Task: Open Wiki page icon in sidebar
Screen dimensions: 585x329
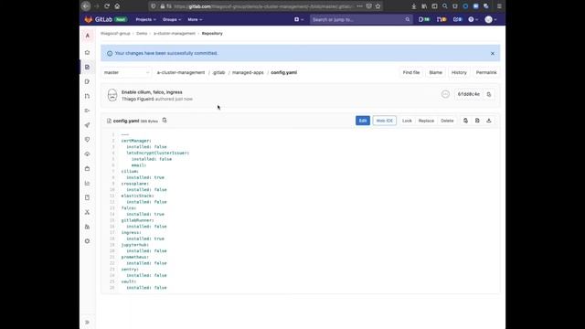Action: click(x=88, y=197)
